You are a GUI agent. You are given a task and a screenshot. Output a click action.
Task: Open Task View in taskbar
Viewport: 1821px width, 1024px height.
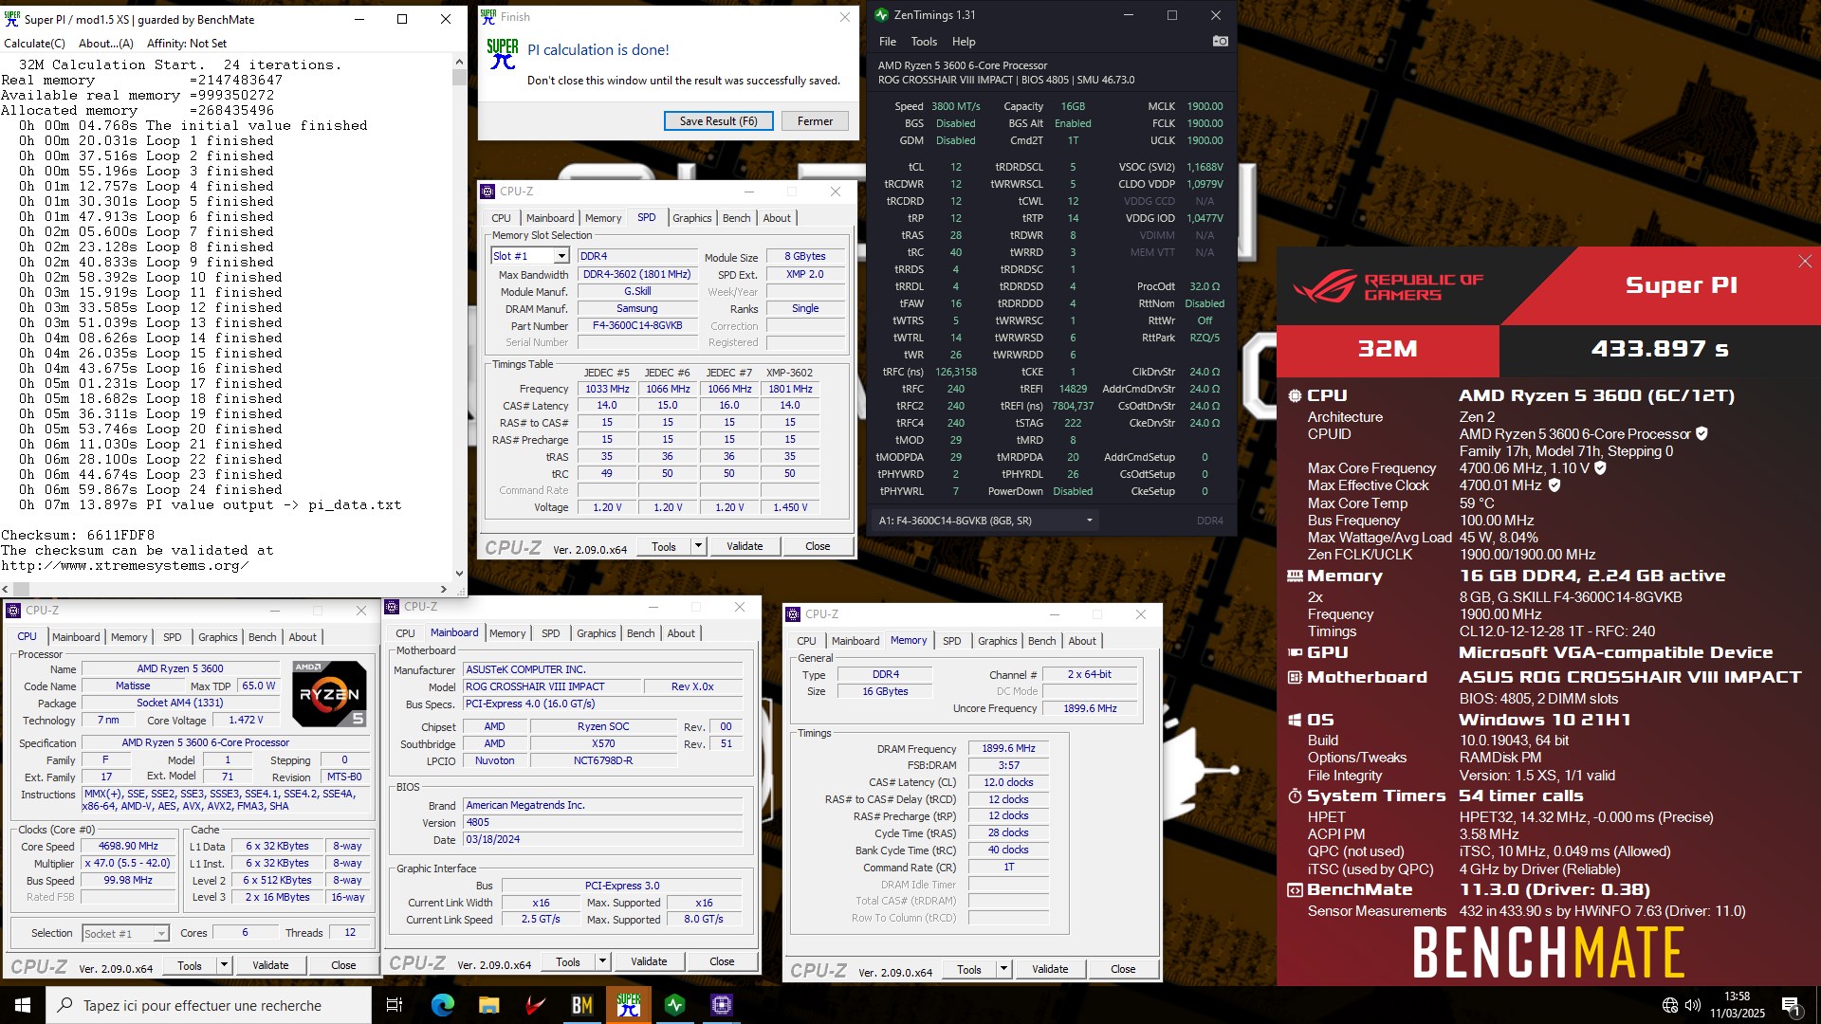point(395,1005)
